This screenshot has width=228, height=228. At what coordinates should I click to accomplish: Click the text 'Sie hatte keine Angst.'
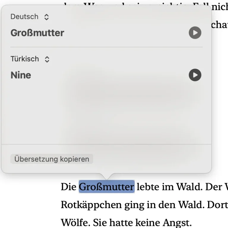142,223
